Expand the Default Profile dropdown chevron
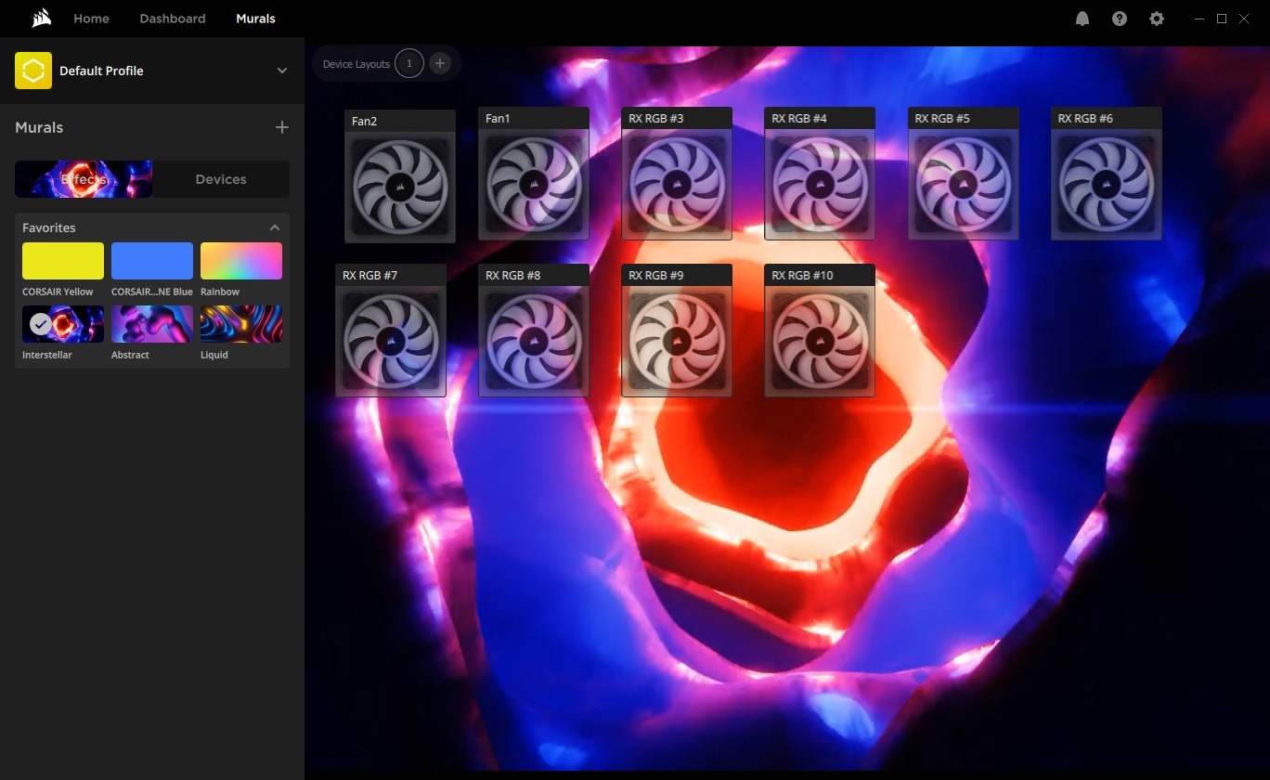The image size is (1270, 780). (x=282, y=71)
